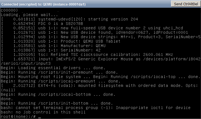Screen dimensions: 201x119
Task: Click the 'Running /scripts/init-bottom' line
Action: 57,103
